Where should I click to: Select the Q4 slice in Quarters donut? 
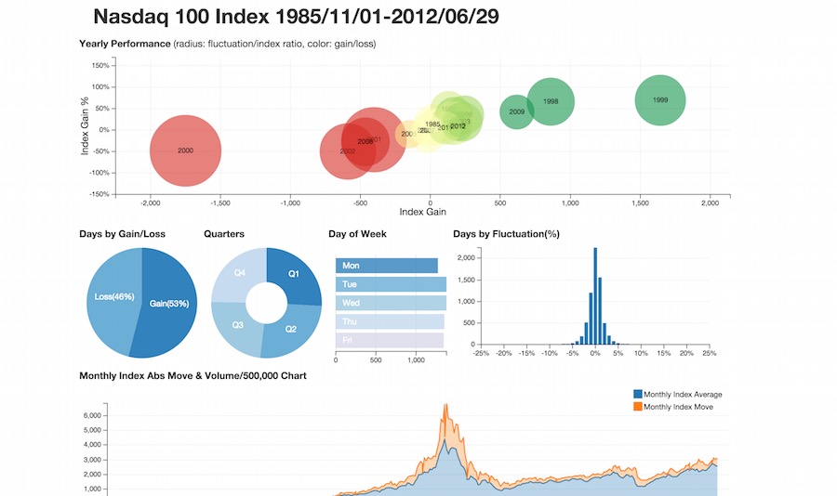(240, 273)
